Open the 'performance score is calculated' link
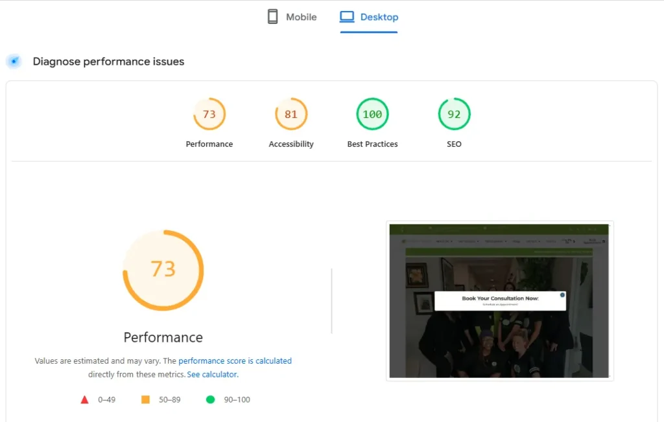 coord(235,361)
